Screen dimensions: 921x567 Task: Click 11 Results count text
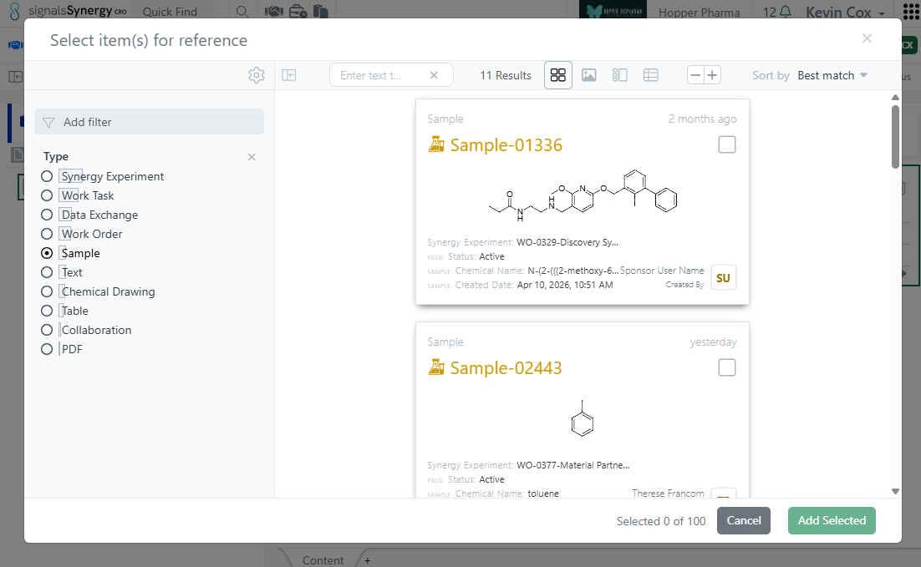(x=505, y=75)
